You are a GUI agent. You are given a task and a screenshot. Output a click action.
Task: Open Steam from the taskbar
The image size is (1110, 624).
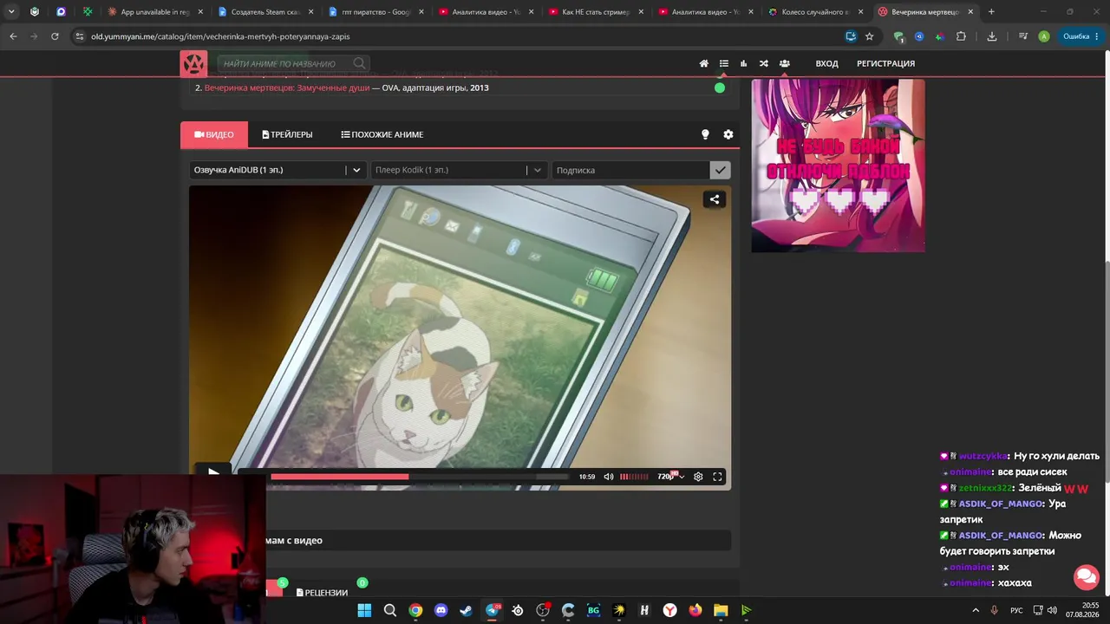pyautogui.click(x=467, y=610)
